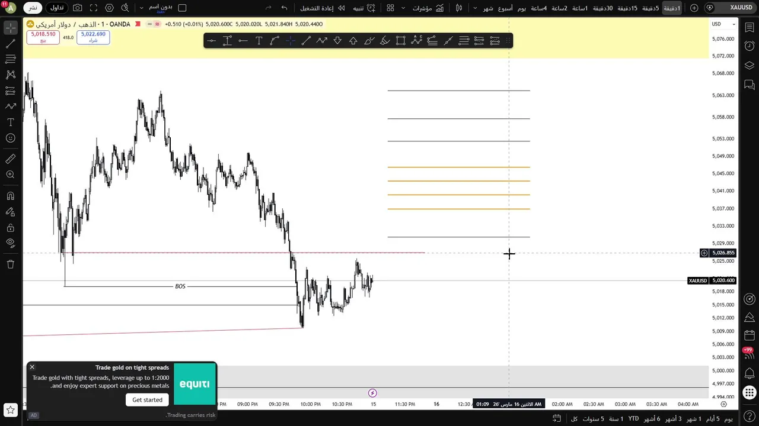Click the تداول trade button
Viewport: 759px width, 426px height.
coord(57,8)
